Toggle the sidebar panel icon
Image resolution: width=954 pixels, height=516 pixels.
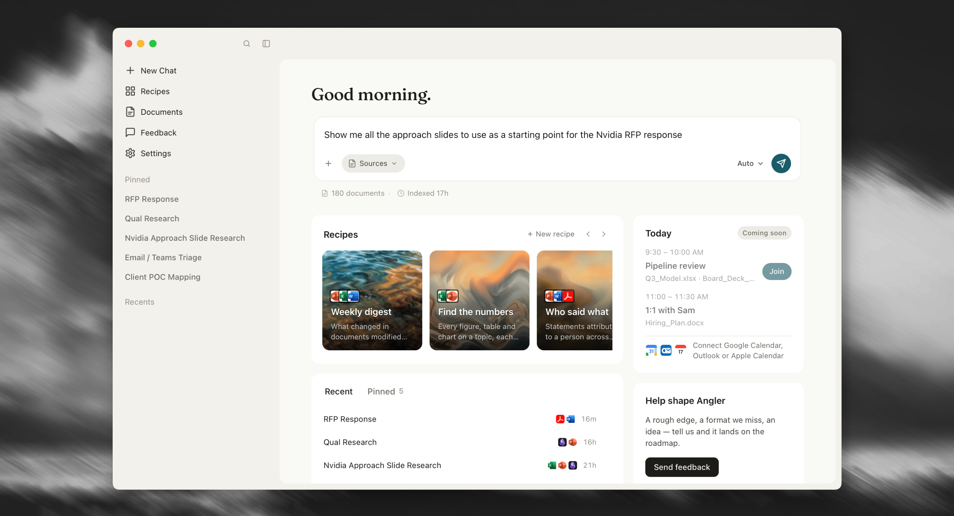pyautogui.click(x=266, y=44)
